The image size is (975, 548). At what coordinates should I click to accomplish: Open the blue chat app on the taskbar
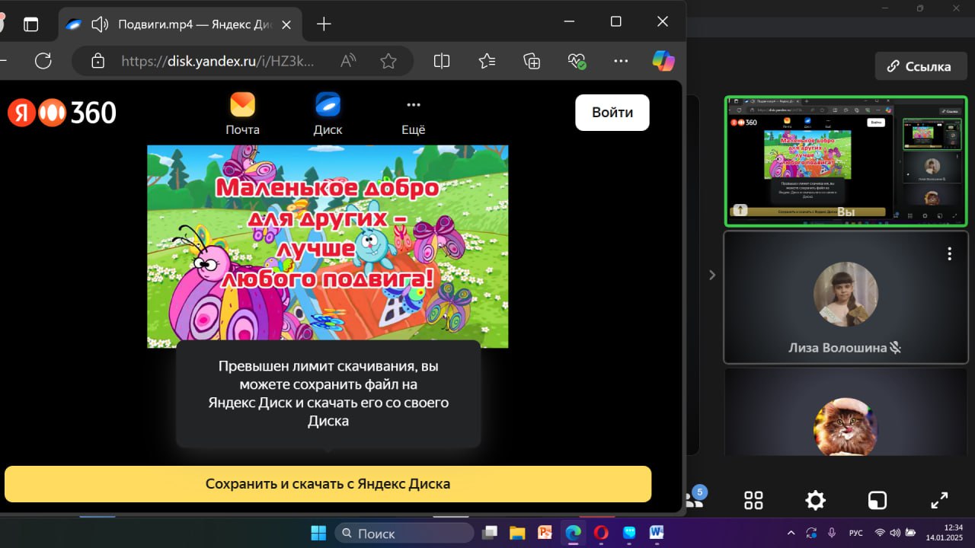629,533
